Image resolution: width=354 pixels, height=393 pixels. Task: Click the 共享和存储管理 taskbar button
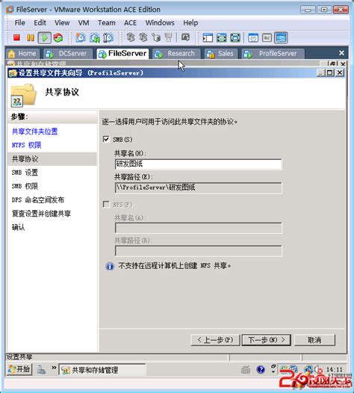pyautogui.click(x=102, y=370)
